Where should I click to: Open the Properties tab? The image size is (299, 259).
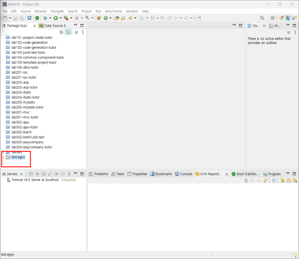137,174
